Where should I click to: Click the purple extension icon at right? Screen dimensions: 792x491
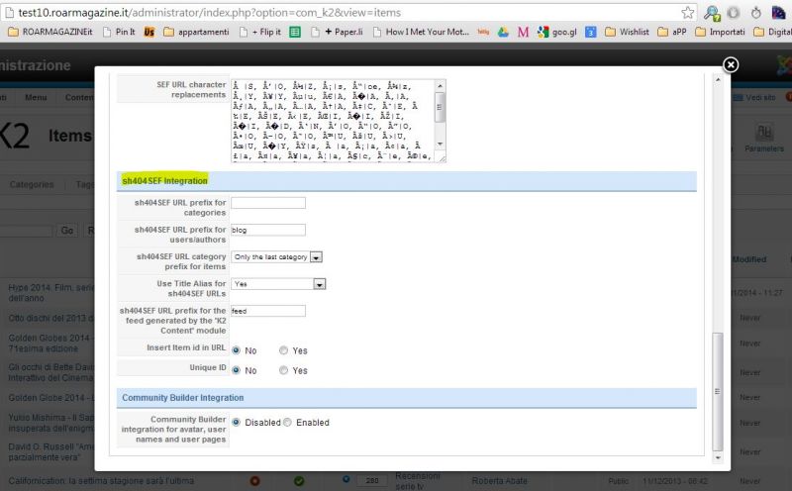click(x=778, y=13)
